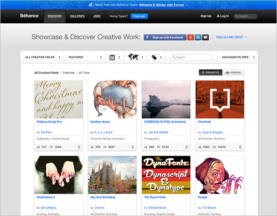Image resolution: width=277 pixels, height=216 pixels.
Task: Switch to People view
Action: (233, 72)
